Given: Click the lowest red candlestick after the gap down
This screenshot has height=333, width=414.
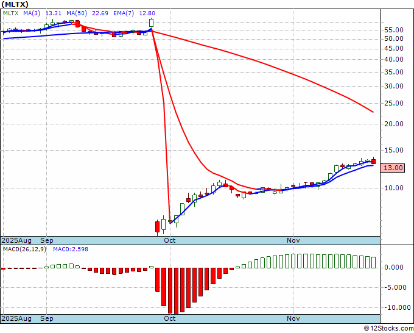Looking at the screenshot, I should click(157, 227).
